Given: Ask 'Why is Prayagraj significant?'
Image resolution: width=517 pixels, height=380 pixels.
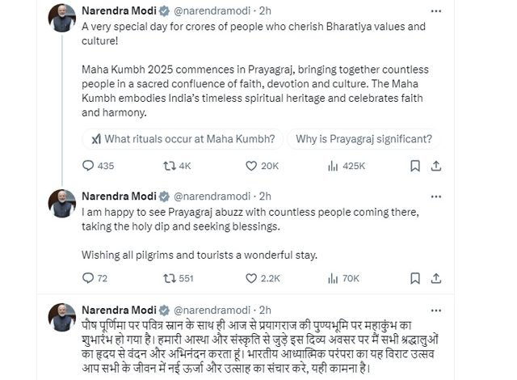Looking at the screenshot, I should point(364,138).
